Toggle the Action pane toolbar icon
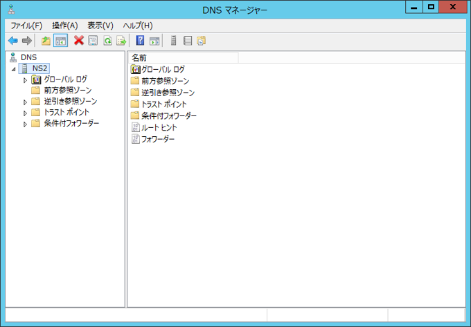Screen dimensions: 471x327 click(154, 41)
